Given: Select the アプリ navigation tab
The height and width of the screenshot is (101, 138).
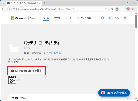Looking at the screenshot, I should pos(57,18).
